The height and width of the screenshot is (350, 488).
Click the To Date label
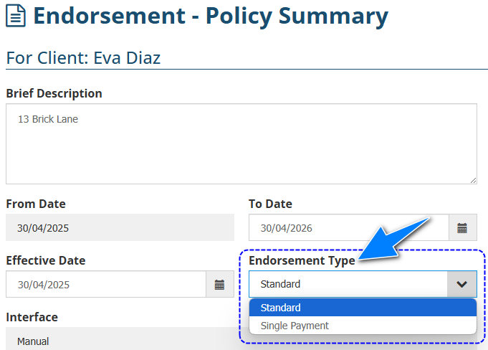(x=270, y=204)
